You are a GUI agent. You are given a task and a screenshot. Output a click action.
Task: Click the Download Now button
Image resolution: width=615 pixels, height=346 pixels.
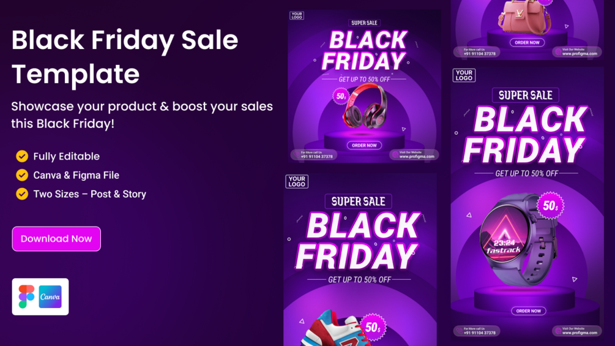coord(56,238)
